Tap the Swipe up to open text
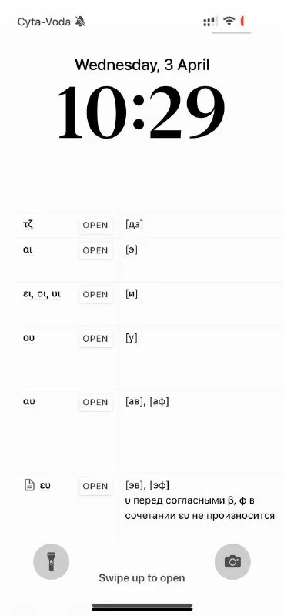 (x=142, y=578)
